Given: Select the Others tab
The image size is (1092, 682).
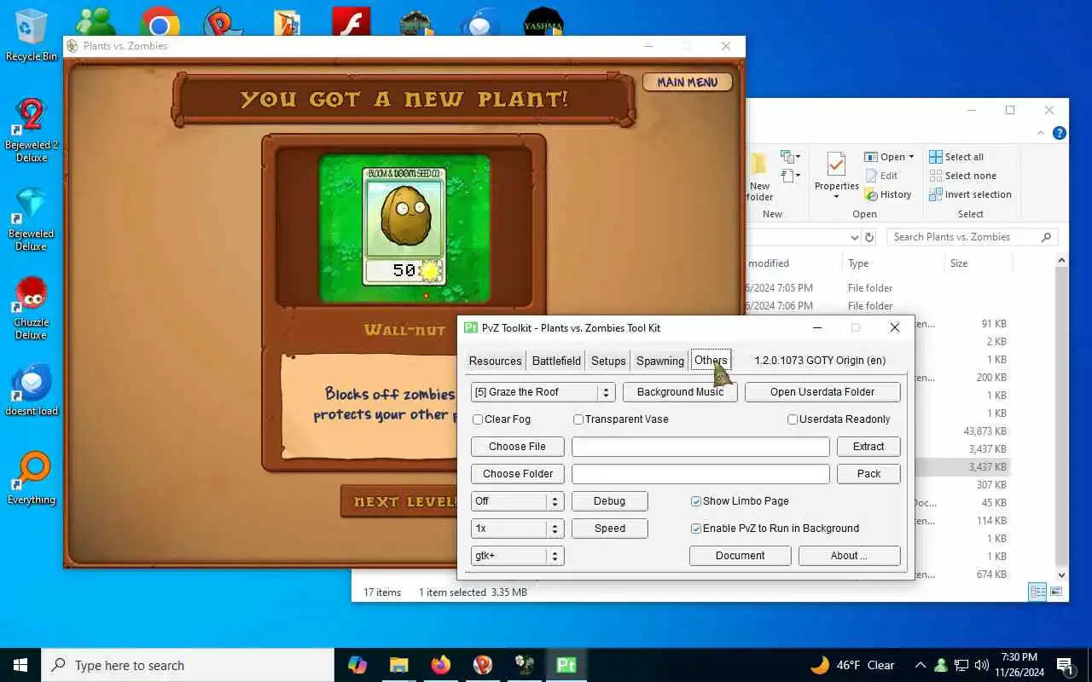Looking at the screenshot, I should click(710, 361).
